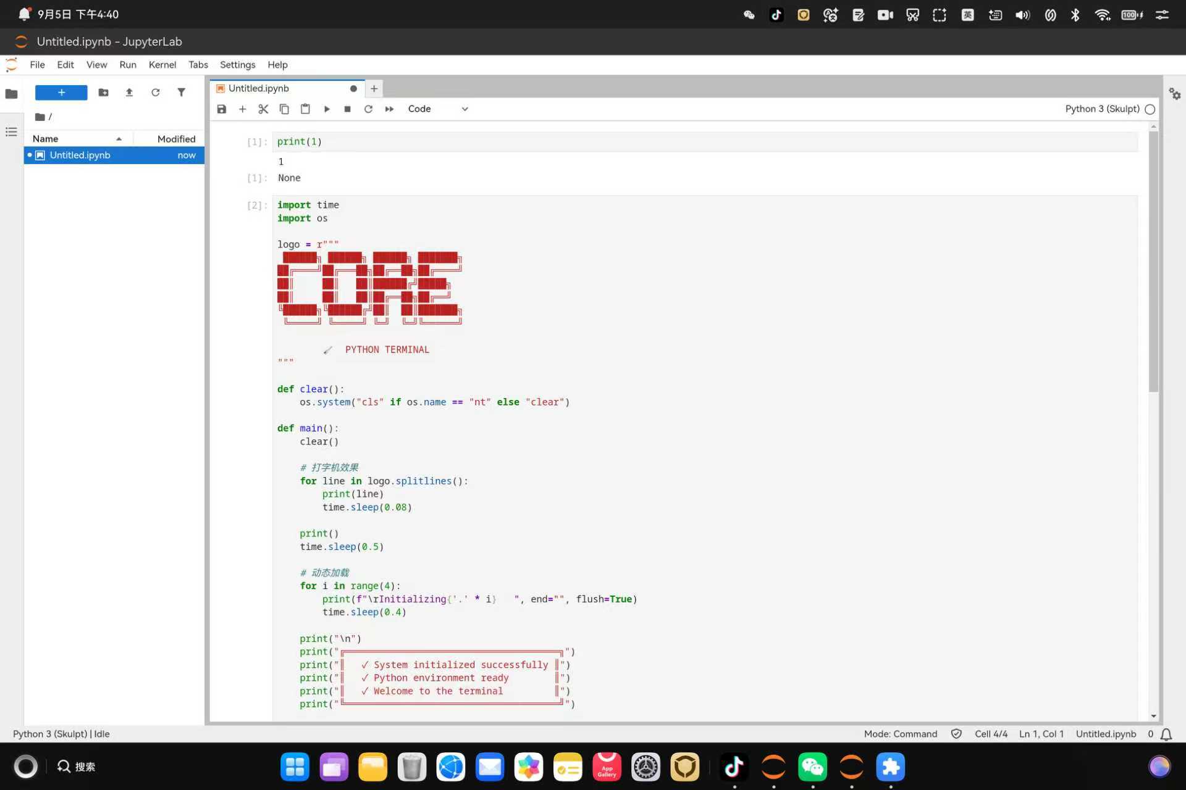Viewport: 1186px width, 790px height.
Task: Select Untitled.ipynb in the file list
Action: tap(114, 156)
